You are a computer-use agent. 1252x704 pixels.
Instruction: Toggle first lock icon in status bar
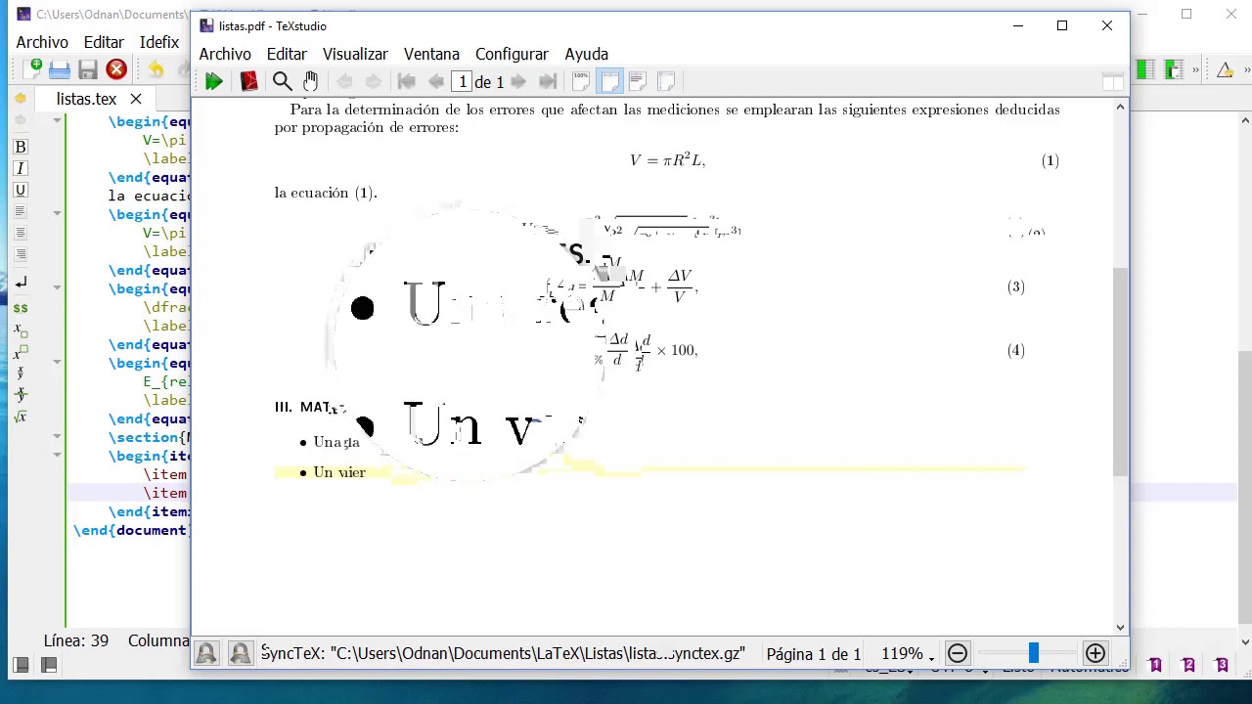pos(206,654)
